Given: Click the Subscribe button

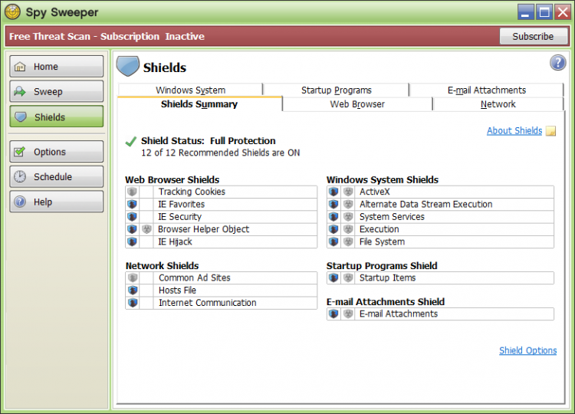Looking at the screenshot, I should click(x=533, y=36).
